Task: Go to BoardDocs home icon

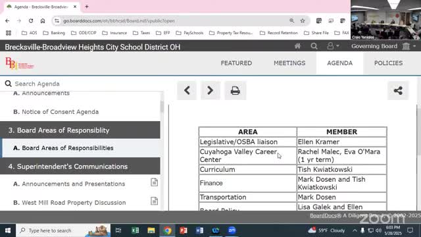Action: point(297,46)
